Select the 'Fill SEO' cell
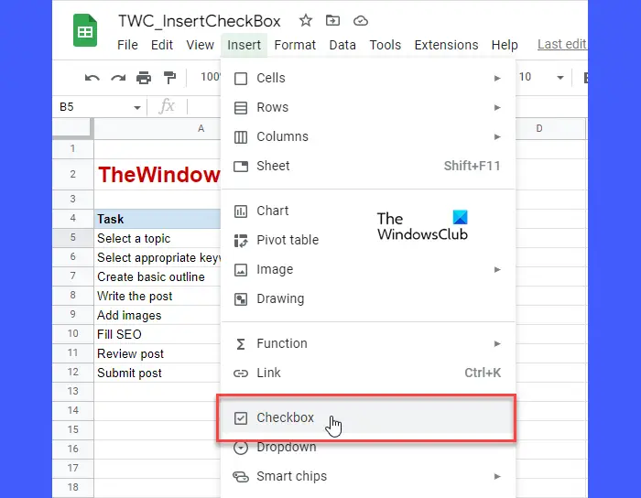641x498 pixels. tap(158, 334)
